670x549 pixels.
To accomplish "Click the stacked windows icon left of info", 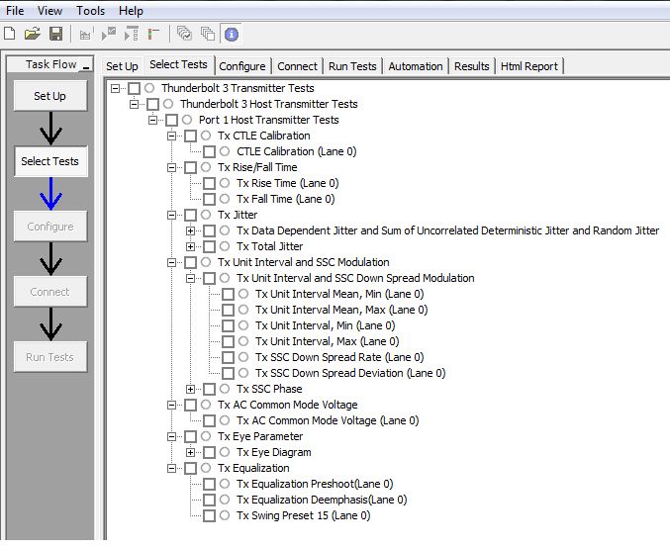I will (207, 34).
